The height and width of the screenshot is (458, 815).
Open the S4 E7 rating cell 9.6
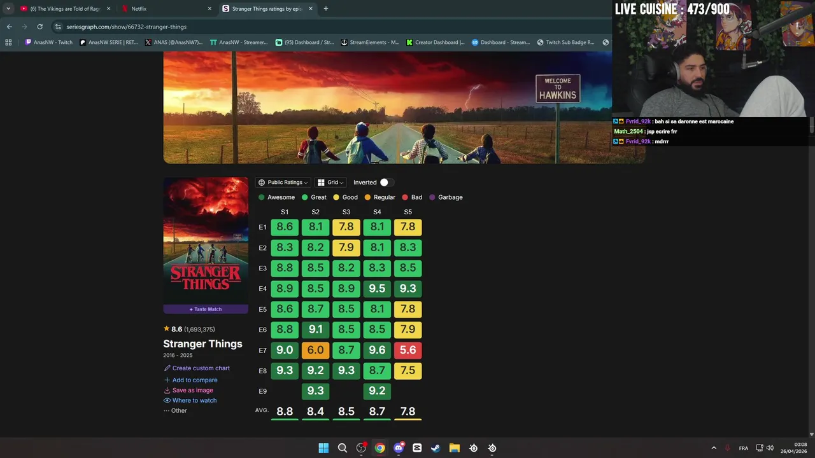pyautogui.click(x=377, y=350)
